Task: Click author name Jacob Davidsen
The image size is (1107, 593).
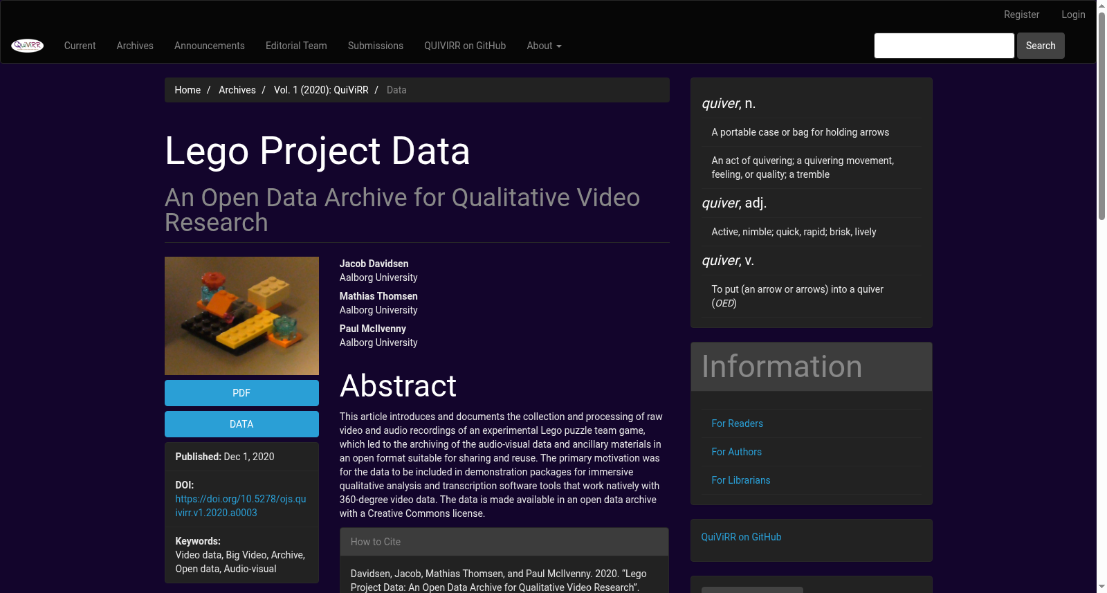Action: tap(374, 264)
